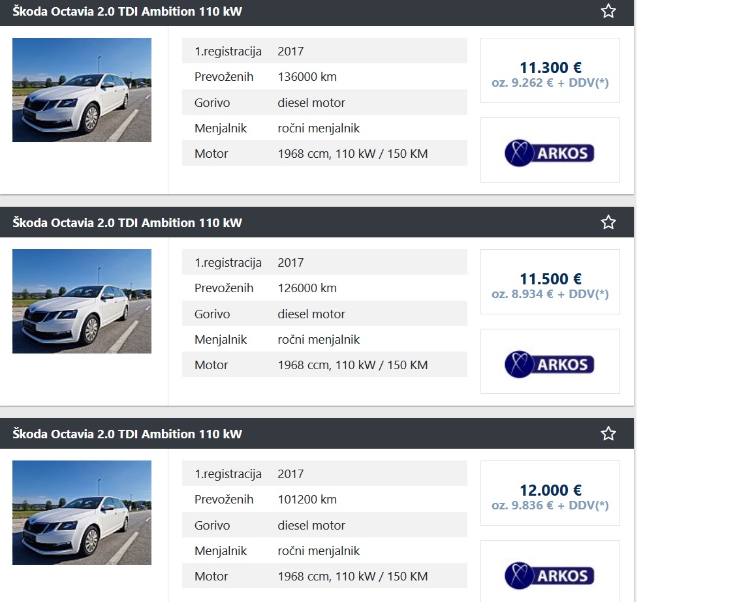The height and width of the screenshot is (602, 752).
Task: Favorite the 126000 km Octavia listing star
Action: click(x=608, y=222)
